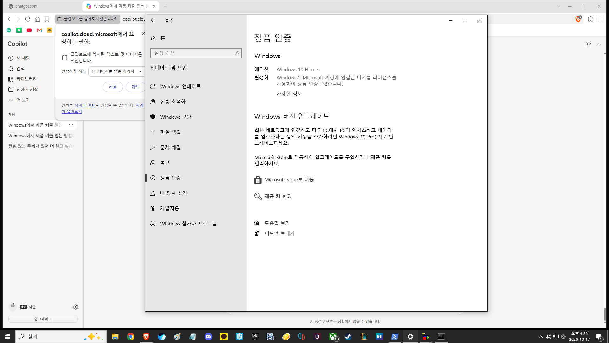The width and height of the screenshot is (609, 343).
Task: Open Epic Games from the taskbar
Action: (255, 337)
